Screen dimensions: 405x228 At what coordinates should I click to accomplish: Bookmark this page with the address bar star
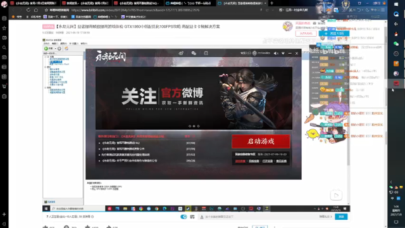(x=46, y=10)
